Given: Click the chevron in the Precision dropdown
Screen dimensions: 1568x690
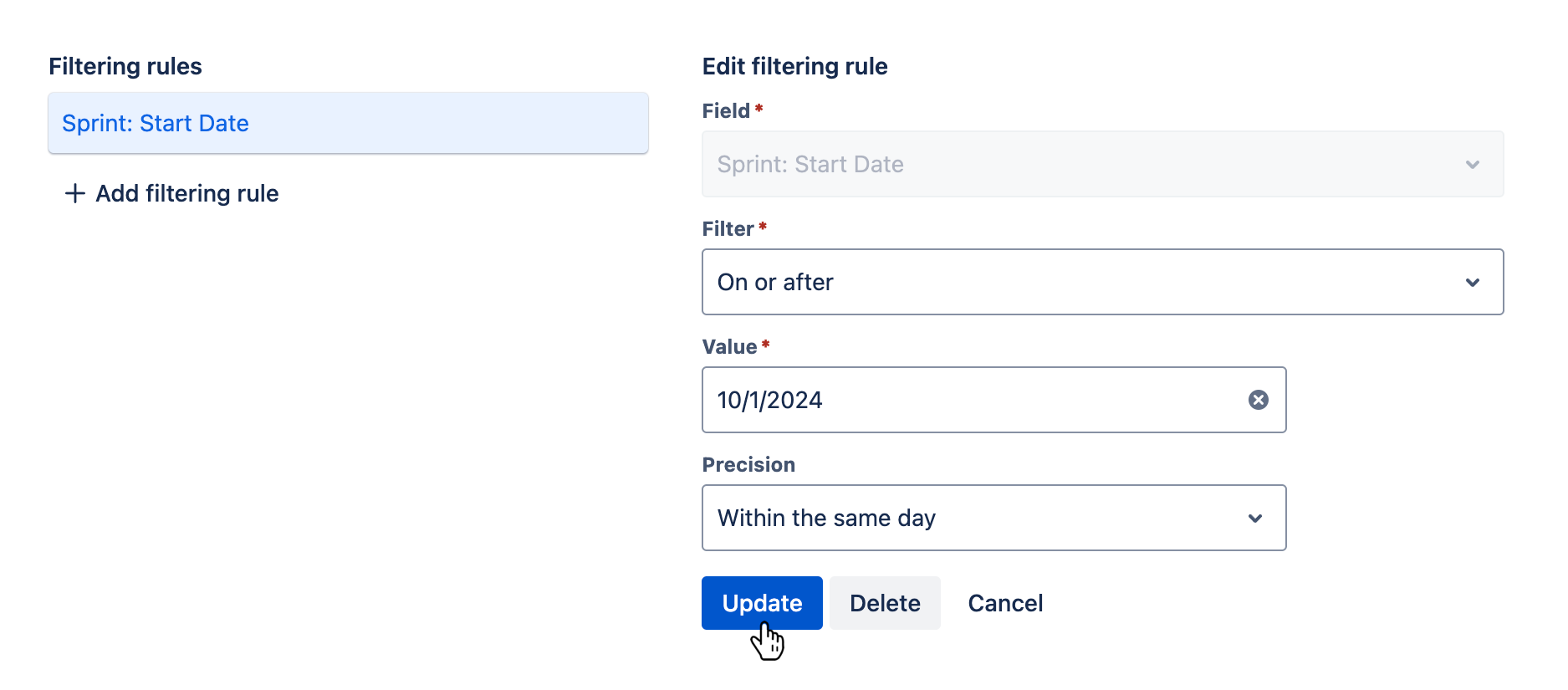Looking at the screenshot, I should coord(1255,519).
